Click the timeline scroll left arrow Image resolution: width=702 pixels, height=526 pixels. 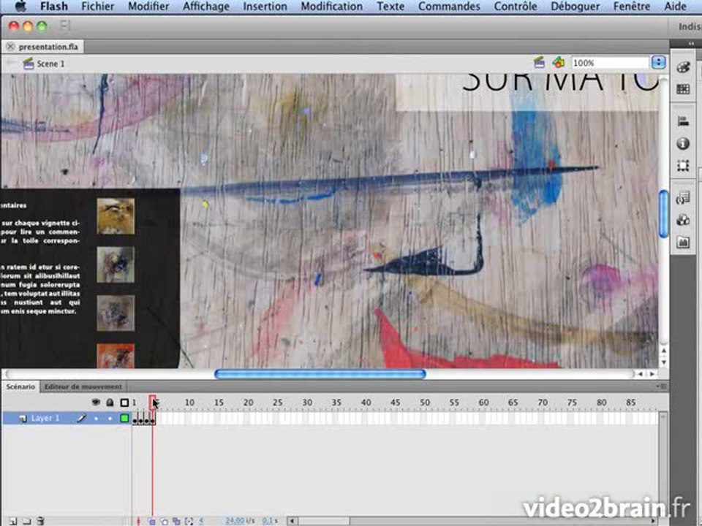(x=292, y=521)
